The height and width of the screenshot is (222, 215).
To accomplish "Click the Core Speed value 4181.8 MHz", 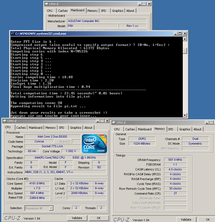I will pos(37,184).
